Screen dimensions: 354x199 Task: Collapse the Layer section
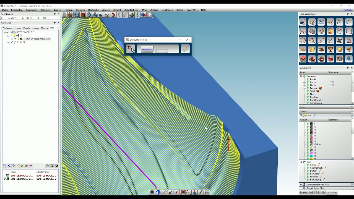click(x=301, y=115)
